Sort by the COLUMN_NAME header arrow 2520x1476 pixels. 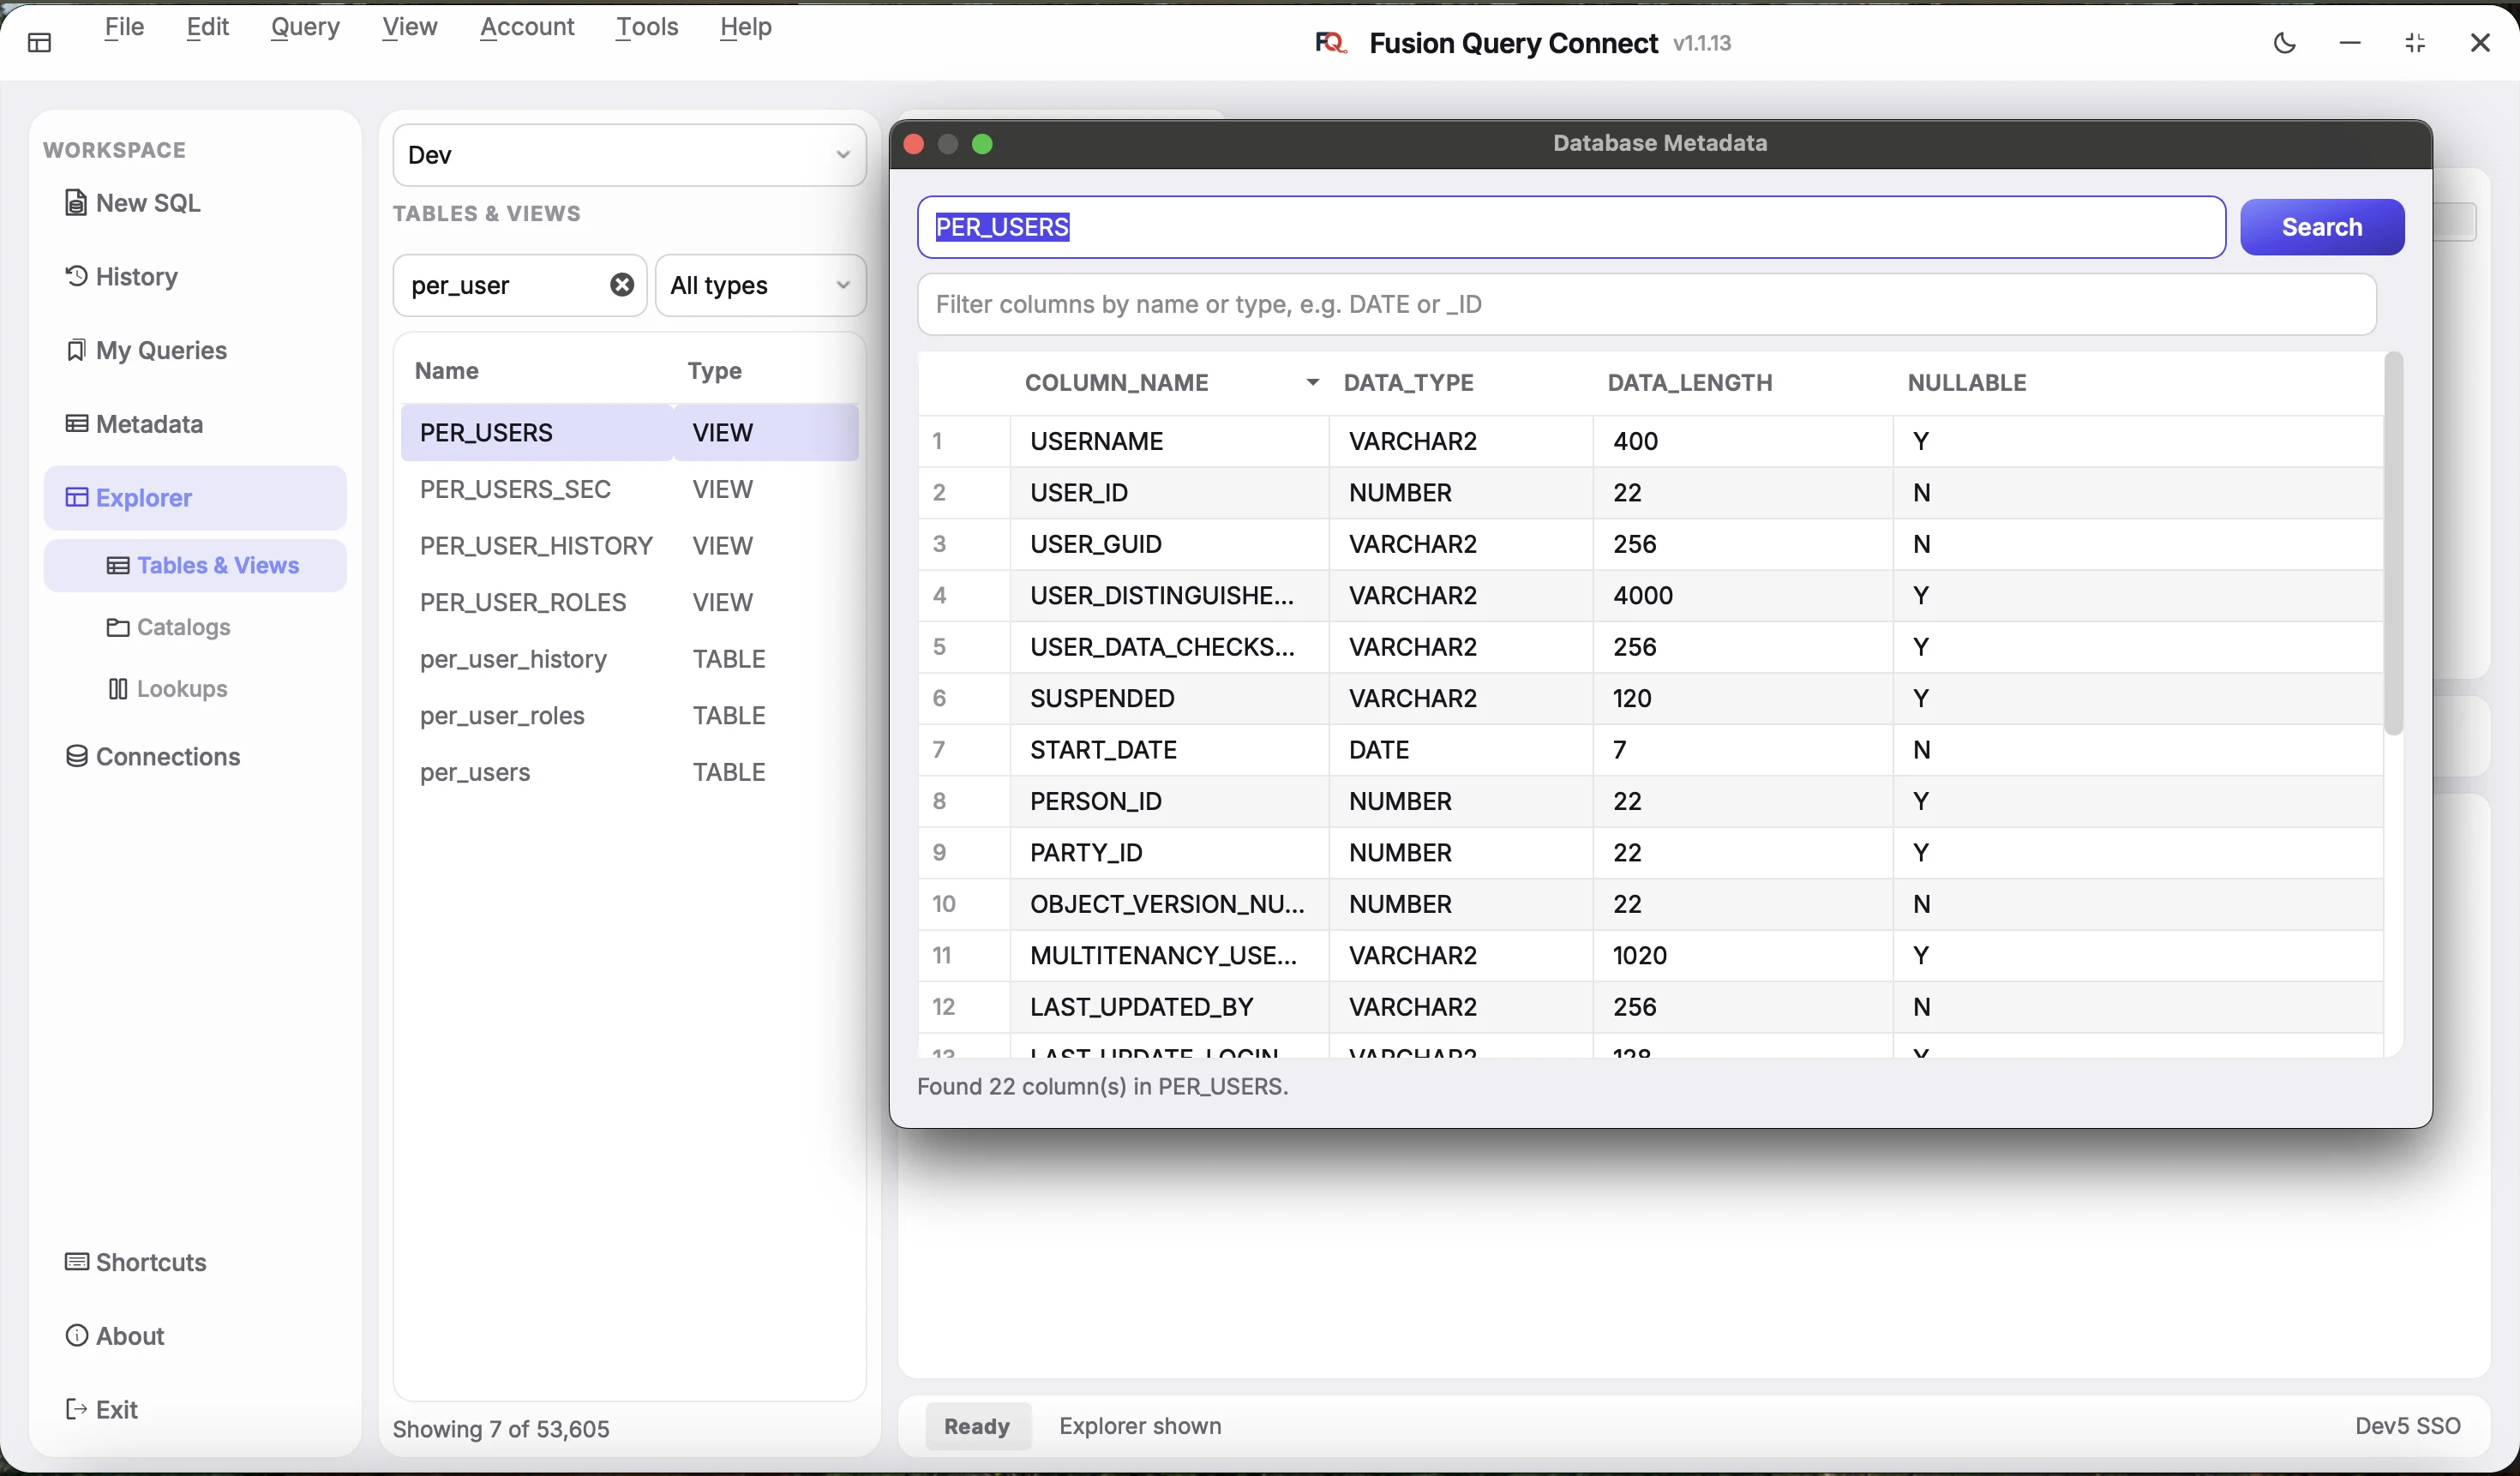click(1312, 383)
